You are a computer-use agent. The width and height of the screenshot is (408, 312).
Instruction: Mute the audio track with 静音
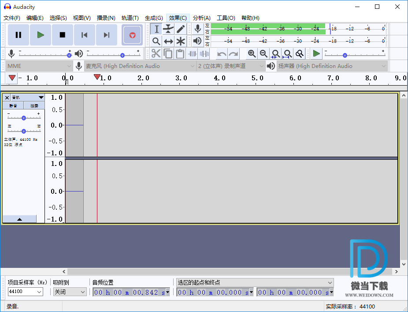point(13,106)
